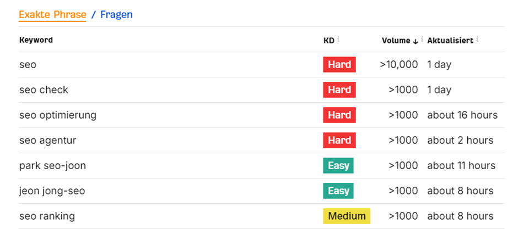This screenshot has height=229, width=518.
Task: Open the "seo optimierung" keyword
Action: [57, 115]
